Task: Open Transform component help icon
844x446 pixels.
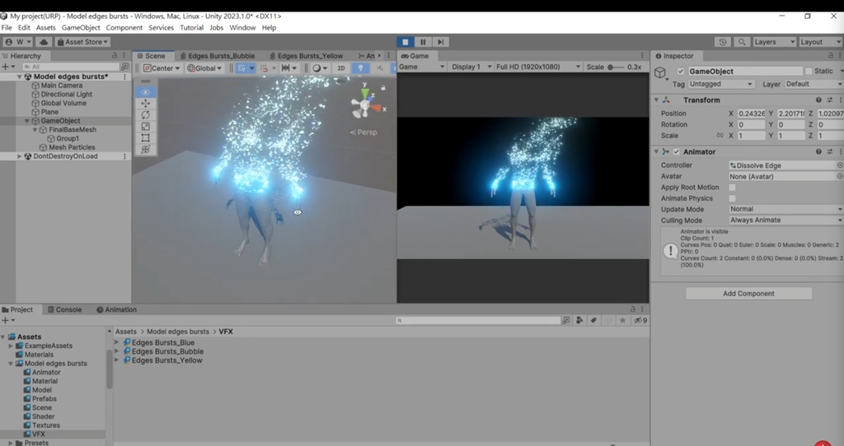Action: pos(818,100)
